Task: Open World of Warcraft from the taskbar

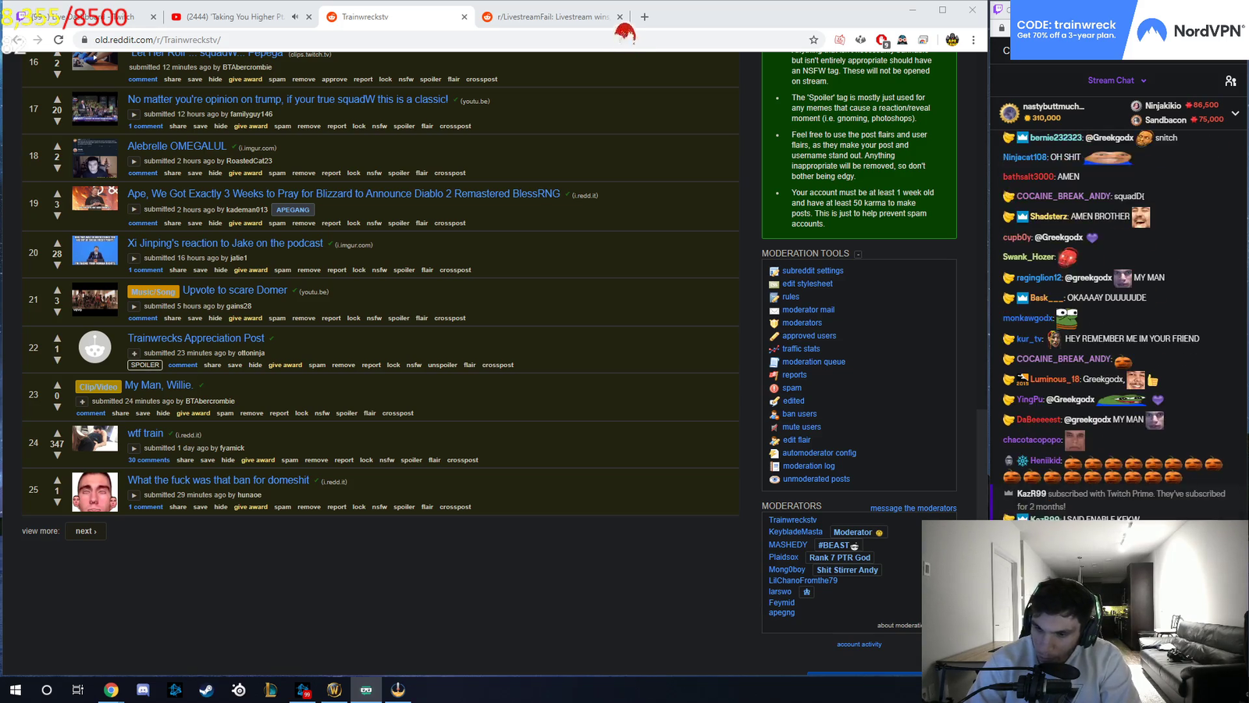Action: point(334,690)
